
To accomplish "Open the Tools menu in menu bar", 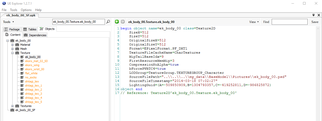I will [14, 10].
